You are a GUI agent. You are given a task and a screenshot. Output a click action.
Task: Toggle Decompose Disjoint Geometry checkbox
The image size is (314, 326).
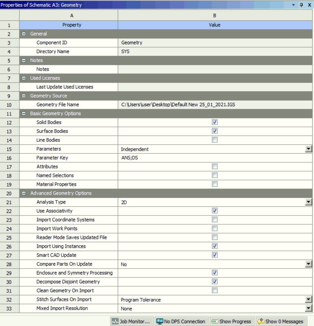[x=214, y=281]
